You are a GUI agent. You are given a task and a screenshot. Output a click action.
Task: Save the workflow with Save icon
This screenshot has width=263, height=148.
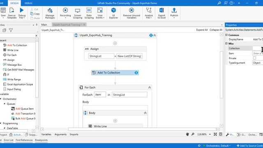click(3, 10)
